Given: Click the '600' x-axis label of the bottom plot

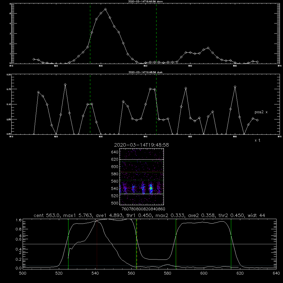Looking at the screenshot, I should 204,273.
